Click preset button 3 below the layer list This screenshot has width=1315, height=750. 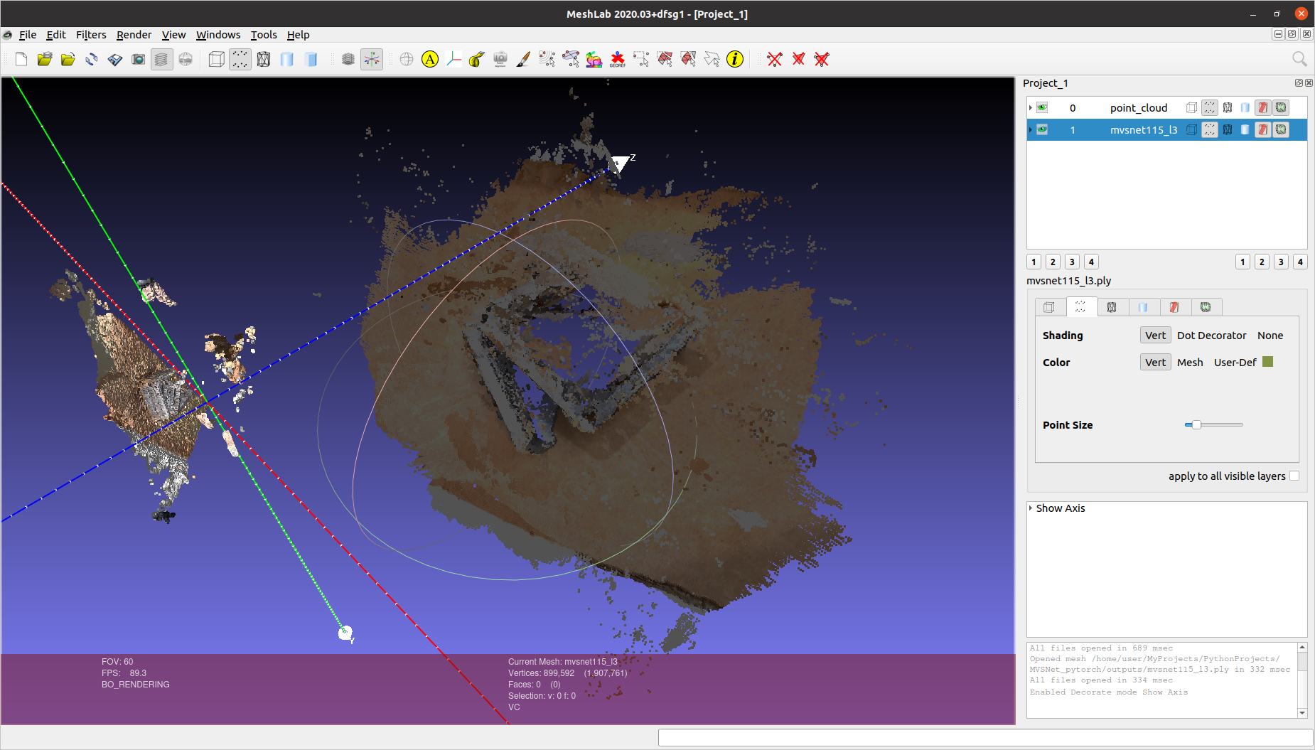[x=1072, y=262]
